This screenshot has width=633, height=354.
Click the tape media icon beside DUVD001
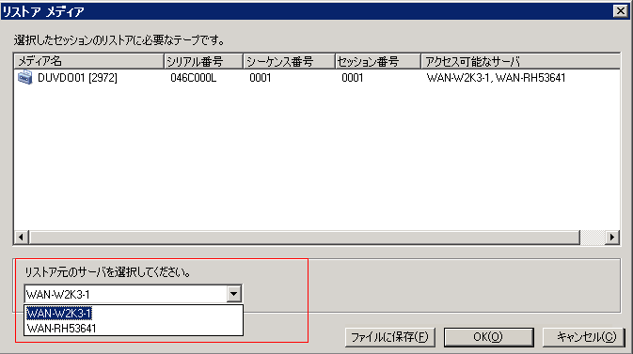coord(25,77)
